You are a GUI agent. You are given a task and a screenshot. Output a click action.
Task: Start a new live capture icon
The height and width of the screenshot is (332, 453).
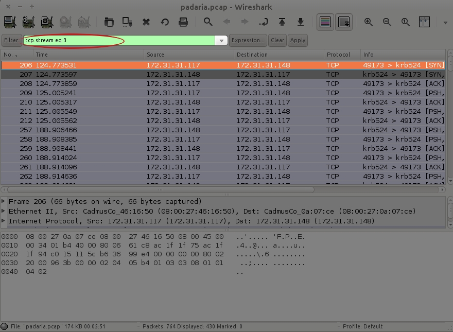pyautogui.click(x=47, y=22)
